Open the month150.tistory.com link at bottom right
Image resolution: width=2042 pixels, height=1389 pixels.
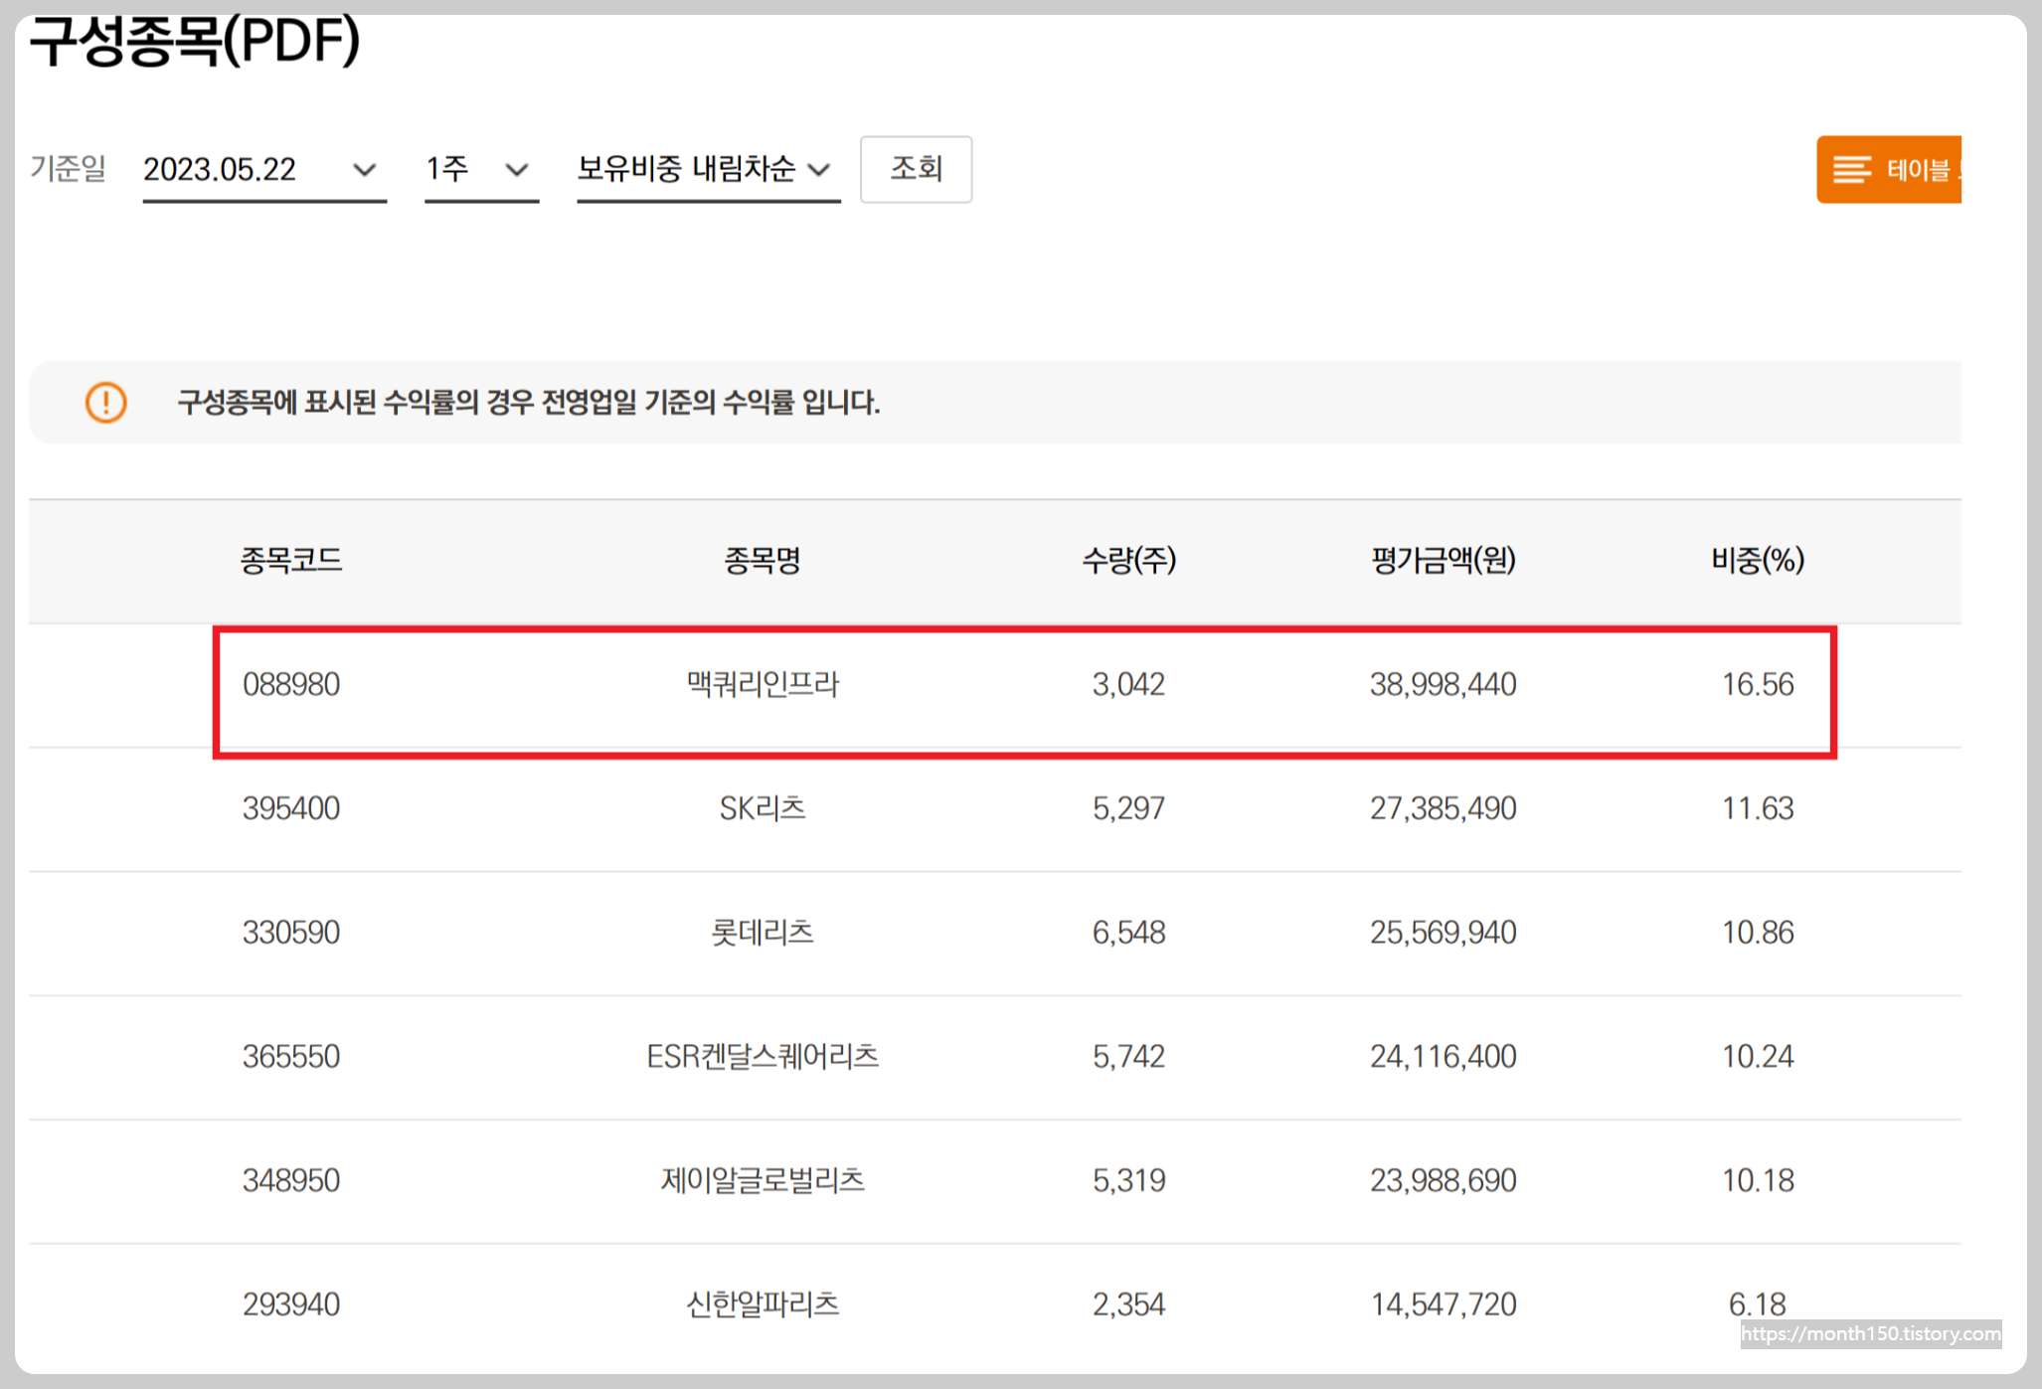click(x=1871, y=1334)
